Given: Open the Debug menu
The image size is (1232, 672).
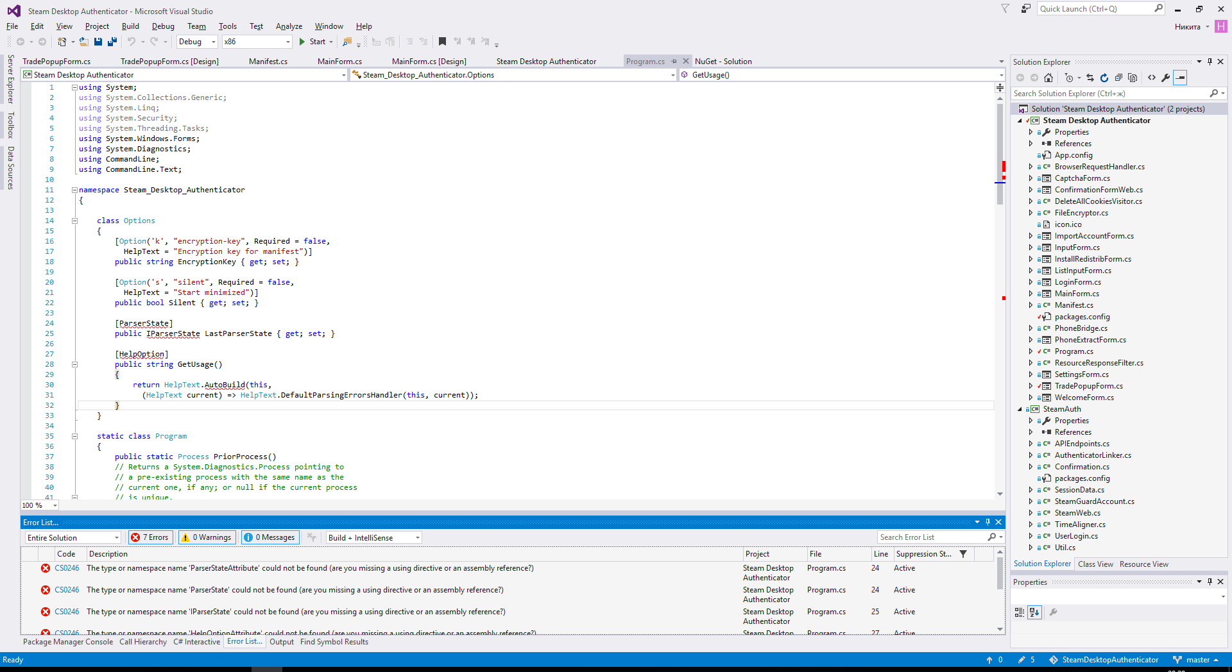Looking at the screenshot, I should click(162, 26).
